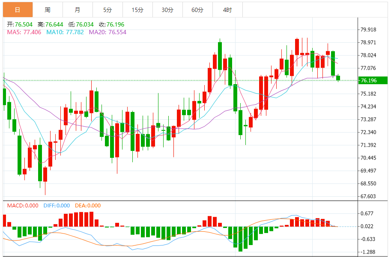
Task: Switch to the 周 weekly tab
Action: [x=48, y=10]
